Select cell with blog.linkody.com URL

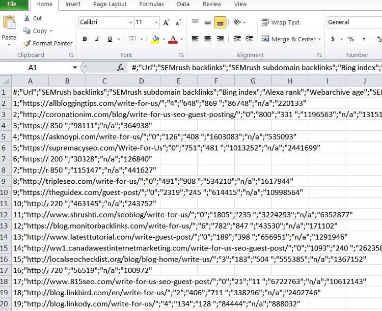pos(30,304)
